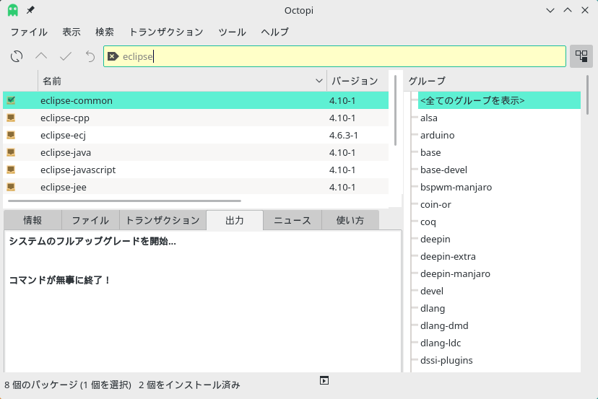Open the ファイル menu
This screenshot has width=598, height=399.
(29, 32)
